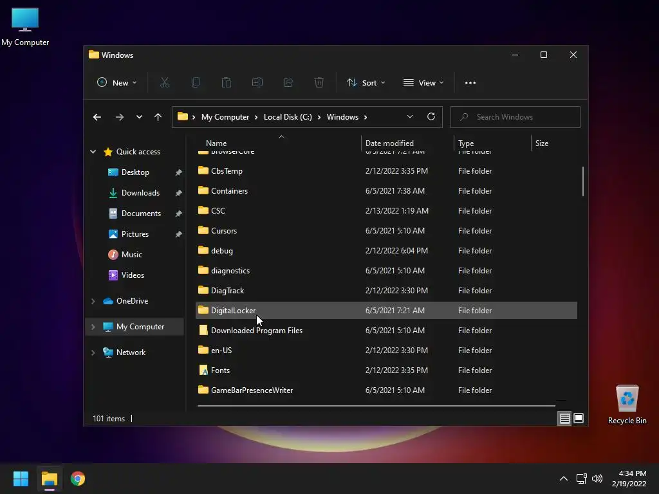
Task: Sort by the Size column header
Action: [542, 143]
